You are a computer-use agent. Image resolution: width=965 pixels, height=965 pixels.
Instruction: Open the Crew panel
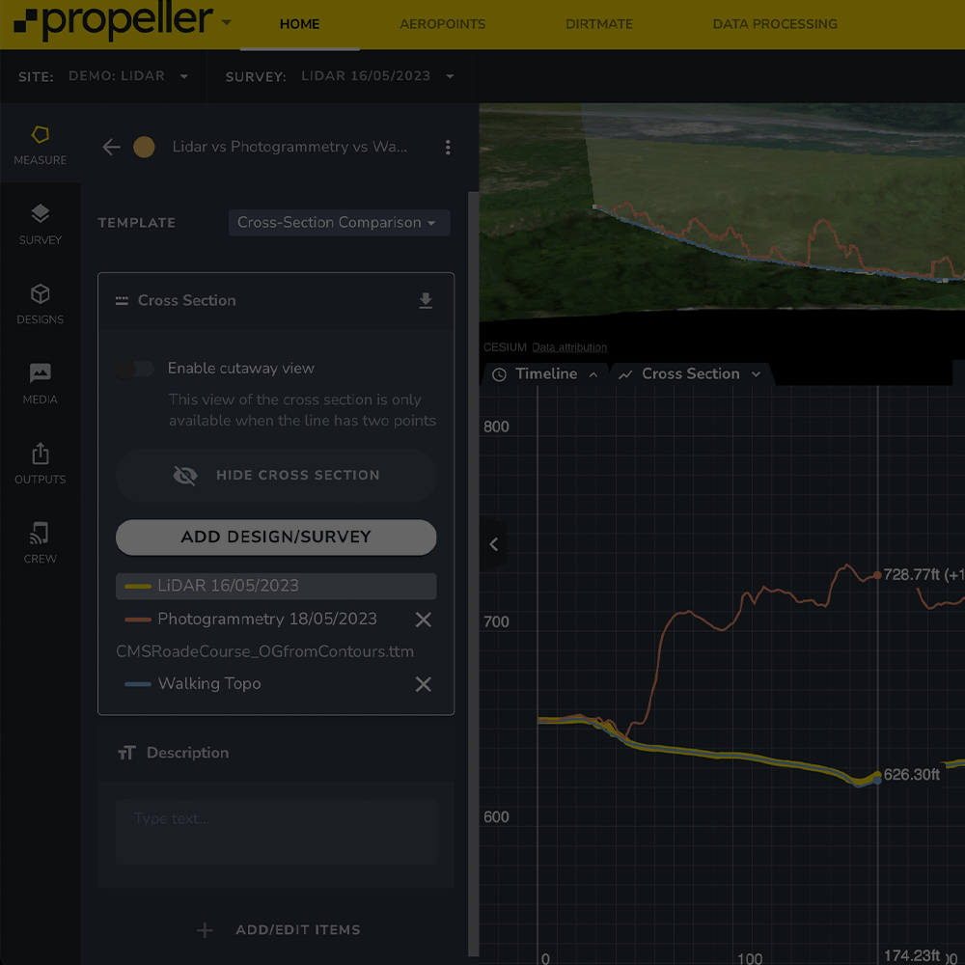(x=40, y=541)
